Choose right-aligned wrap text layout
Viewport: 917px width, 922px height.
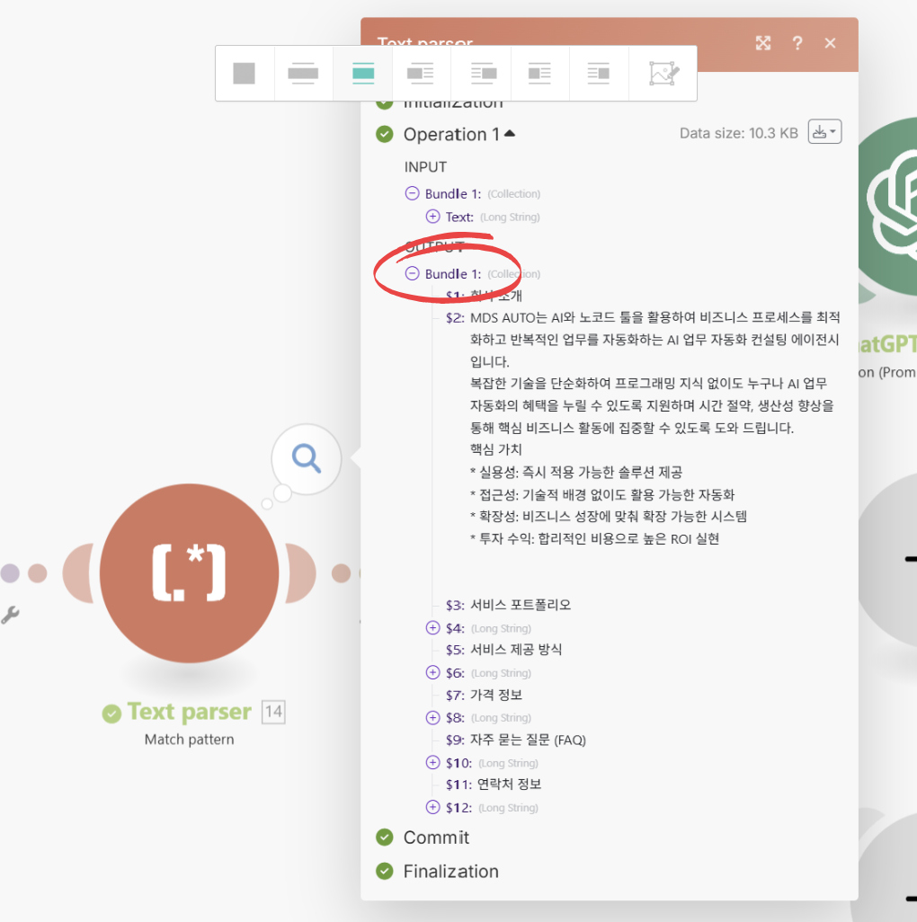click(x=484, y=74)
